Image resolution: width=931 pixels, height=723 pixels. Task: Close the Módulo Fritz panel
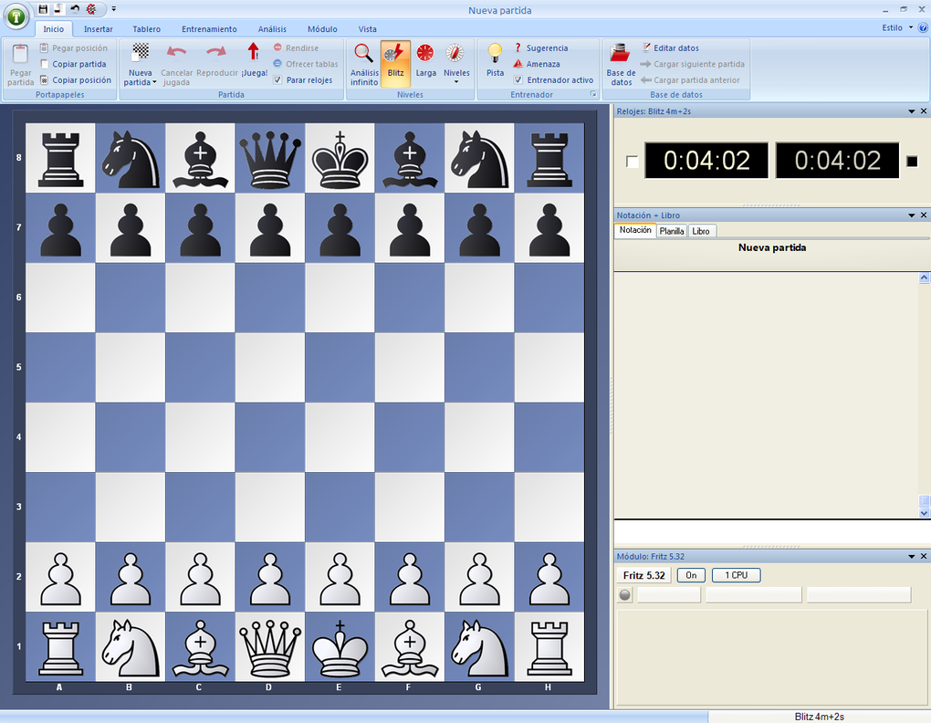pyautogui.click(x=924, y=556)
